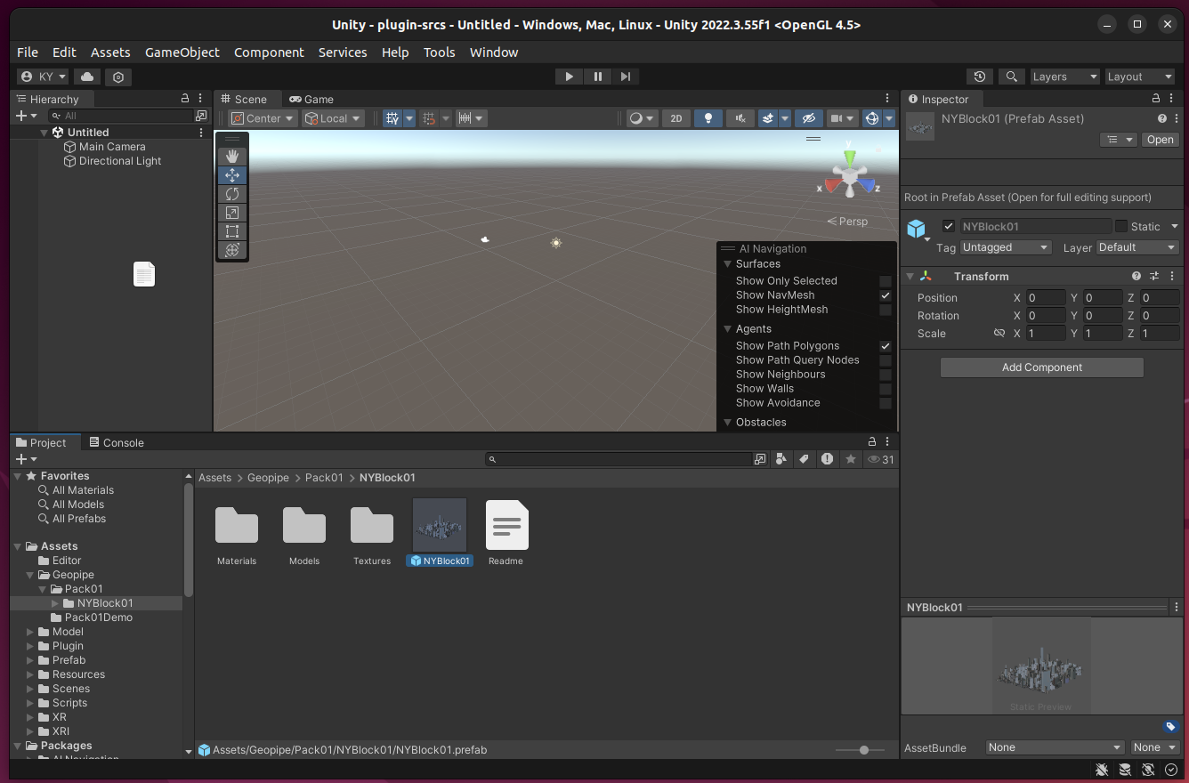Click the Transform help icon

[x=1136, y=277]
